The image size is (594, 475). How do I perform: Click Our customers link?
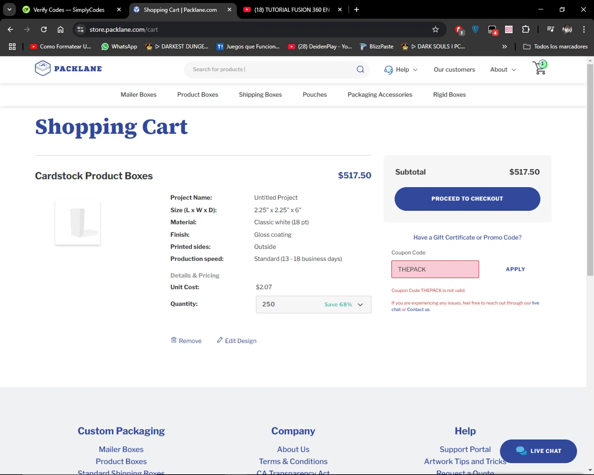pos(454,70)
